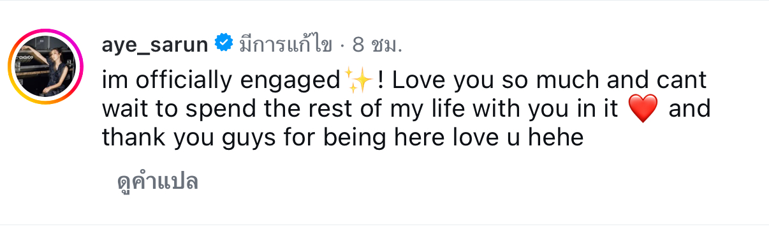Open the aye_sarun username link
This screenshot has height=236, width=769.
(x=155, y=45)
